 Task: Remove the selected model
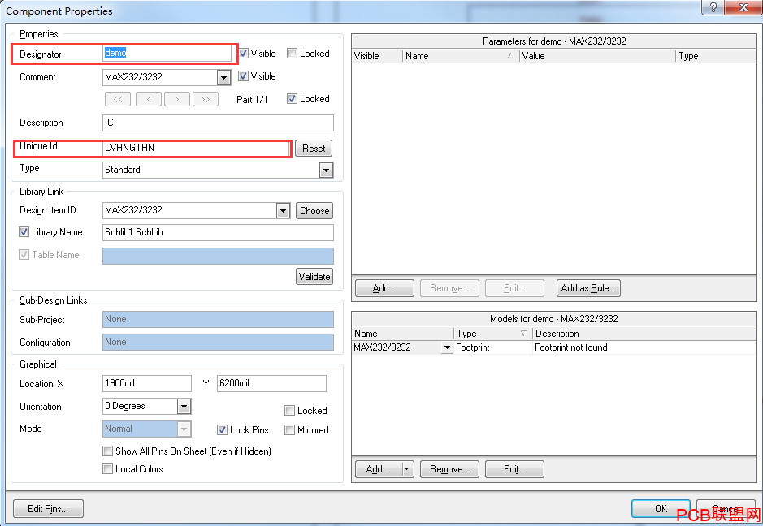pyautogui.click(x=449, y=469)
